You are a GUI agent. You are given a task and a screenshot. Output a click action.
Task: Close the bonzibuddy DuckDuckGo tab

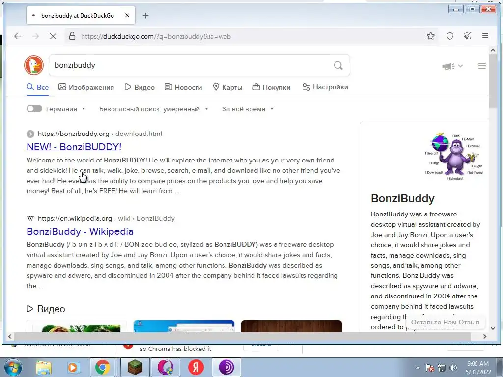point(127,15)
